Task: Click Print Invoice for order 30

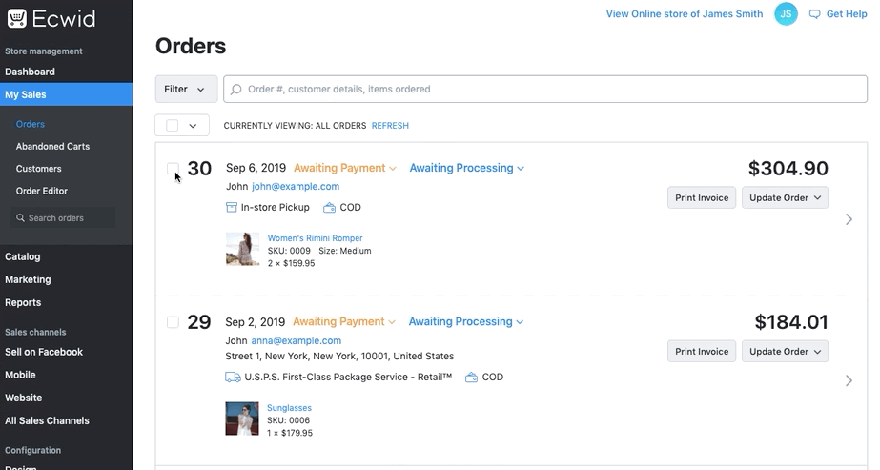Action: 701,198
